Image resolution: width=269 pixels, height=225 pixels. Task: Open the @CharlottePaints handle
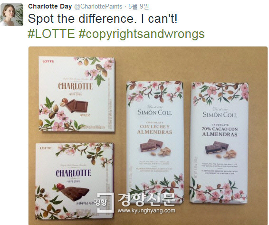coord(98,7)
